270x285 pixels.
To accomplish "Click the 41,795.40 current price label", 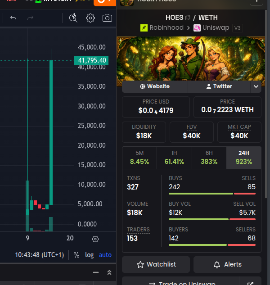I will 91,60.
